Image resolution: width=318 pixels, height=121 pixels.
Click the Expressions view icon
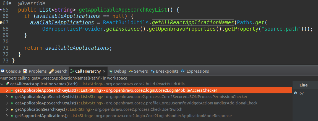pos(183,71)
